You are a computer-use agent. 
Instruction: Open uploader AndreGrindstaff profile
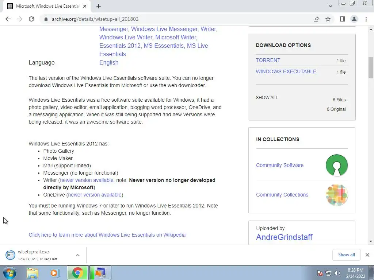(x=284, y=237)
